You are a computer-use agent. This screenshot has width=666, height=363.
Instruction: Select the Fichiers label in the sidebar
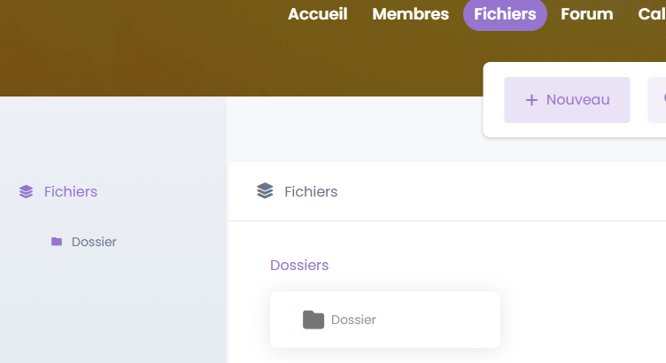71,191
